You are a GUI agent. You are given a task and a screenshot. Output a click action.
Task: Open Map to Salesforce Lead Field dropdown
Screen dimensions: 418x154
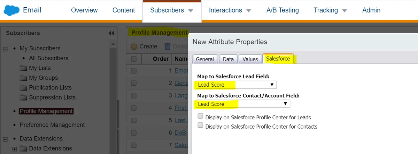237,85
